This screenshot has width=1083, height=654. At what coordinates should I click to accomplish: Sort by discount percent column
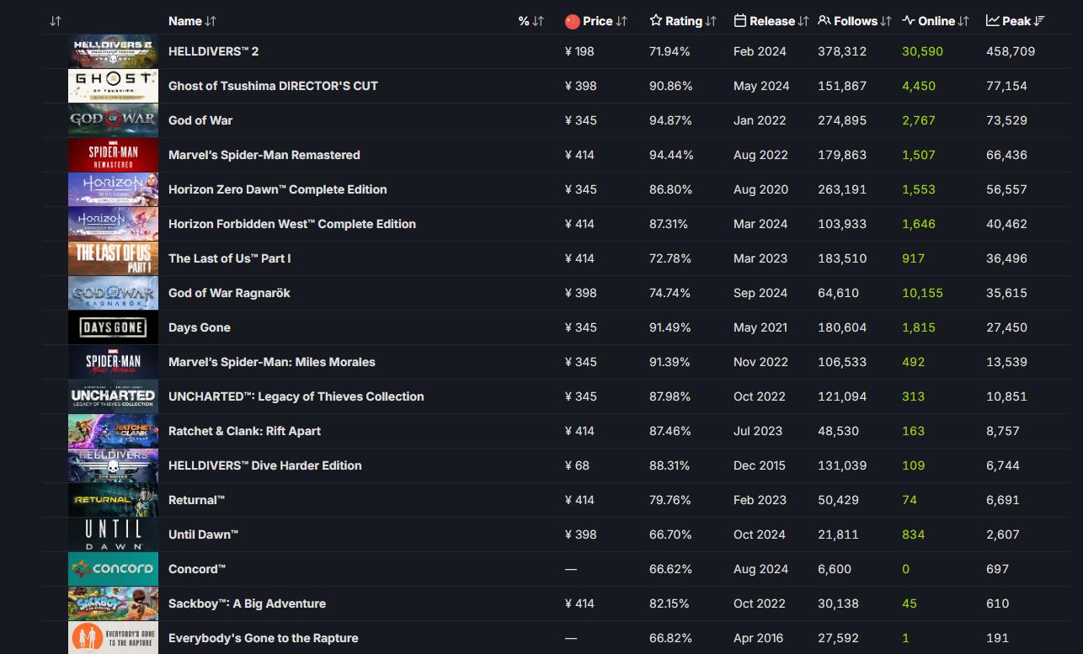[531, 21]
